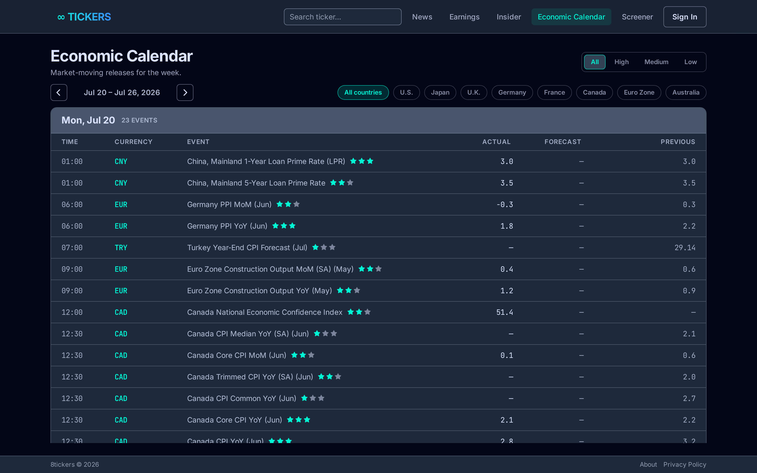Screen dimensions: 757x473
Task: Open the Economic Calendar tab
Action: (x=571, y=17)
